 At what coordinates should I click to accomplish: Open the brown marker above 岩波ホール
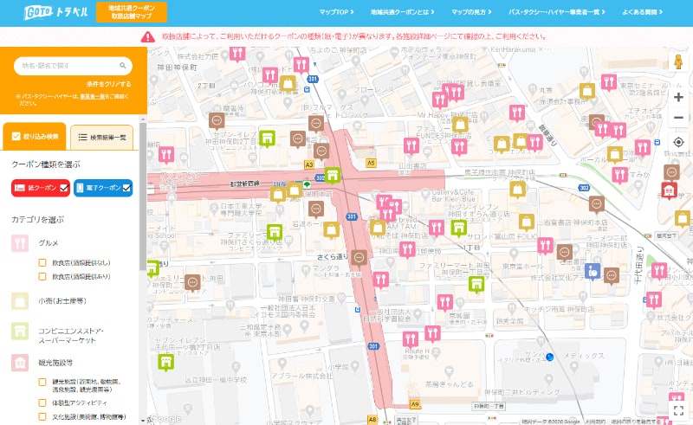tap(315, 209)
